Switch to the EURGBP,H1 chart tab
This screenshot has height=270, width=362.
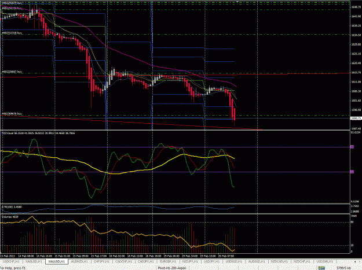point(169,261)
